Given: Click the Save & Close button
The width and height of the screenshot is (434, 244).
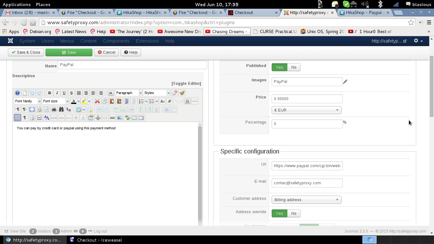Looking at the screenshot, I should 26,52.
